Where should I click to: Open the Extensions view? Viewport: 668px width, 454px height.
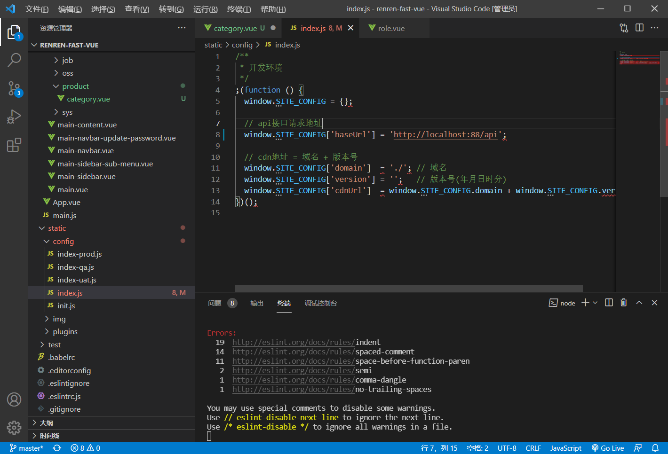pos(14,145)
